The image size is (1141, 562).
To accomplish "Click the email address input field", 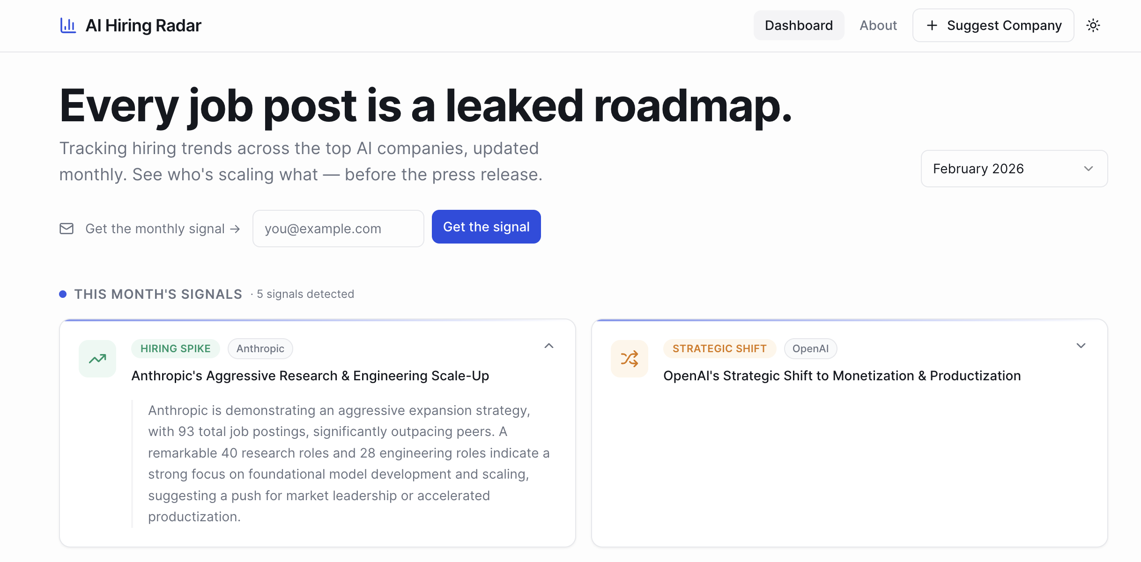I will 338,228.
